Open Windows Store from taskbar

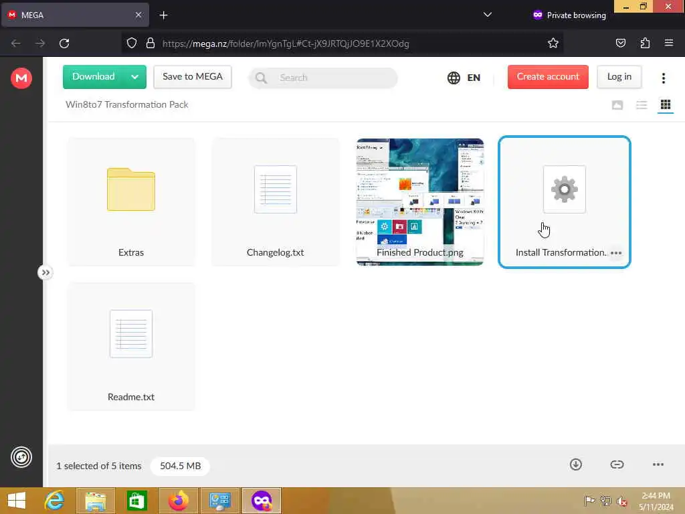coord(136,501)
